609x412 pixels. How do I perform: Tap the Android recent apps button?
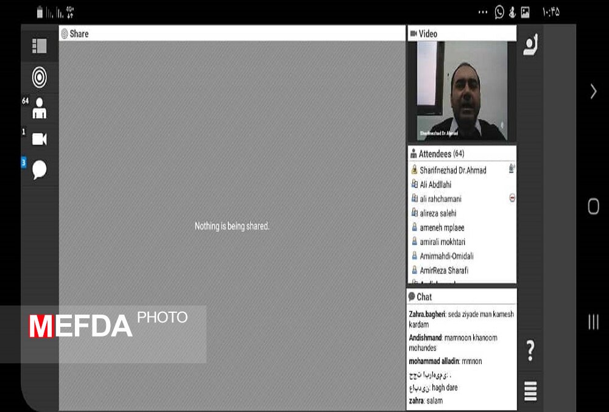593,322
